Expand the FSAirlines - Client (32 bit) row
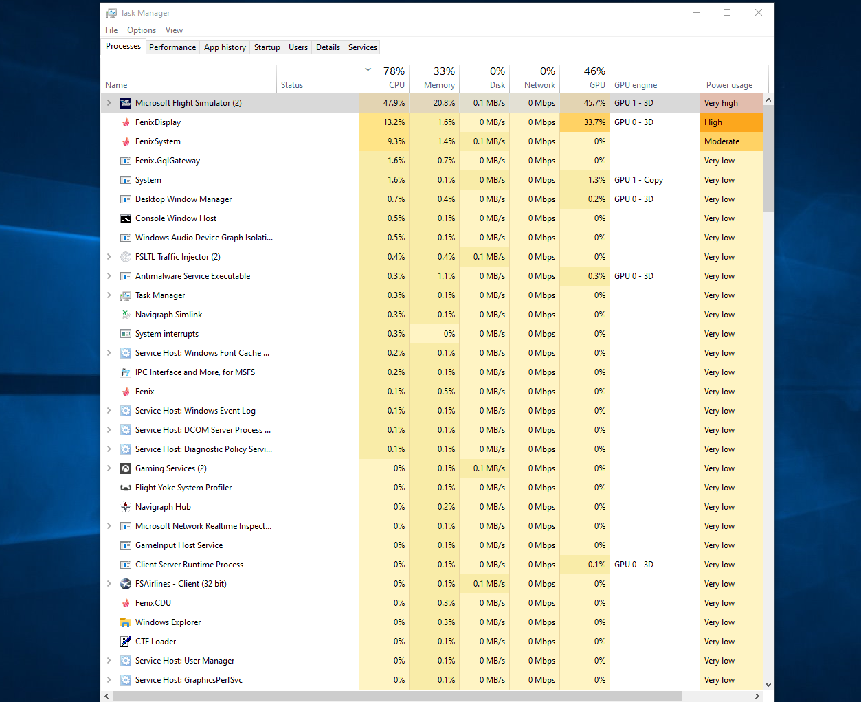861x702 pixels. (109, 584)
